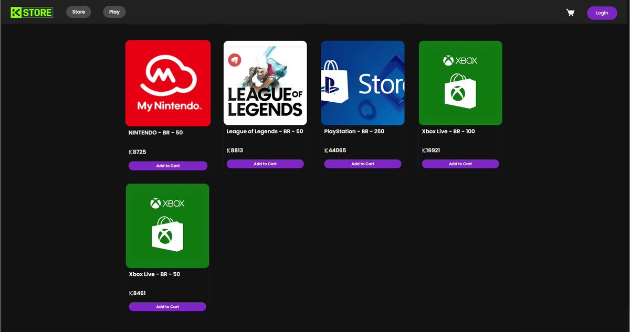Open the shopping cart icon
The image size is (630, 332).
(x=570, y=13)
